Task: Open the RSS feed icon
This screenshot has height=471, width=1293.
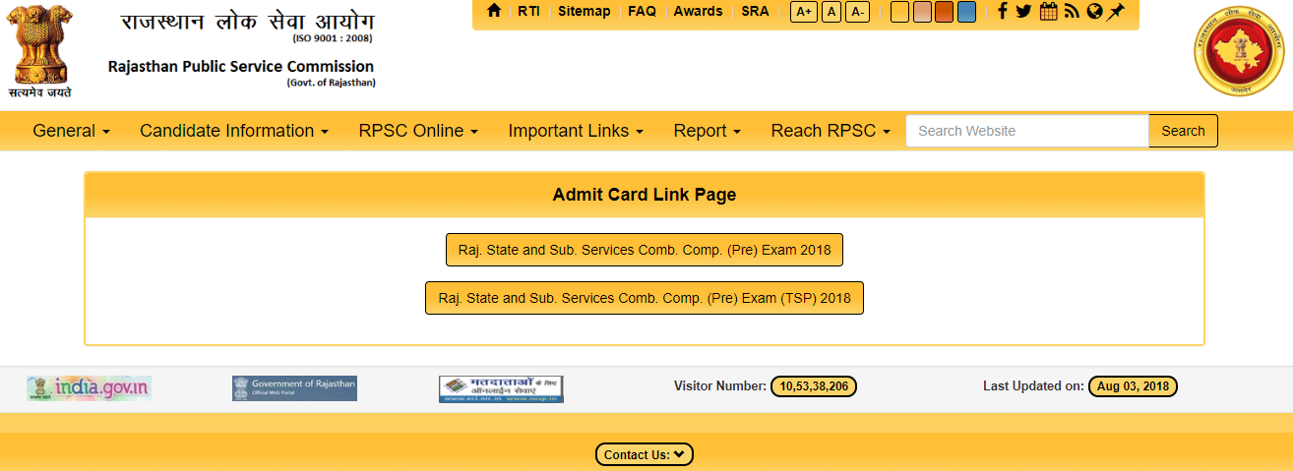Action: click(1072, 12)
